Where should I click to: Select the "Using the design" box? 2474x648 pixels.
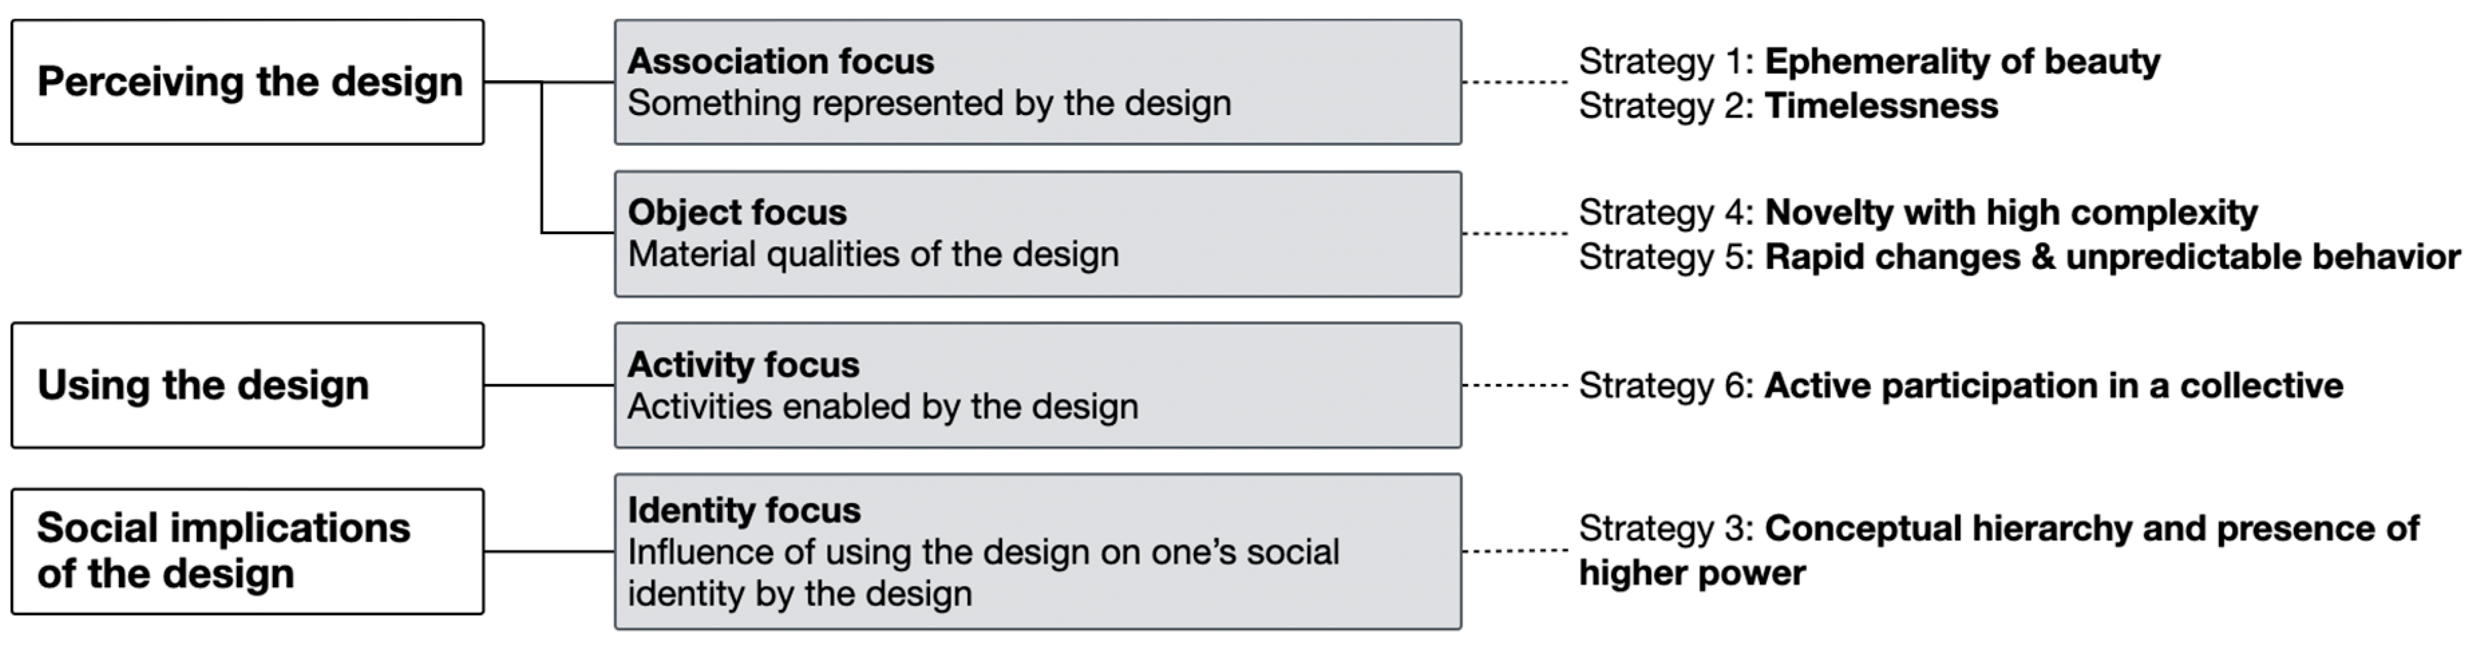(248, 385)
